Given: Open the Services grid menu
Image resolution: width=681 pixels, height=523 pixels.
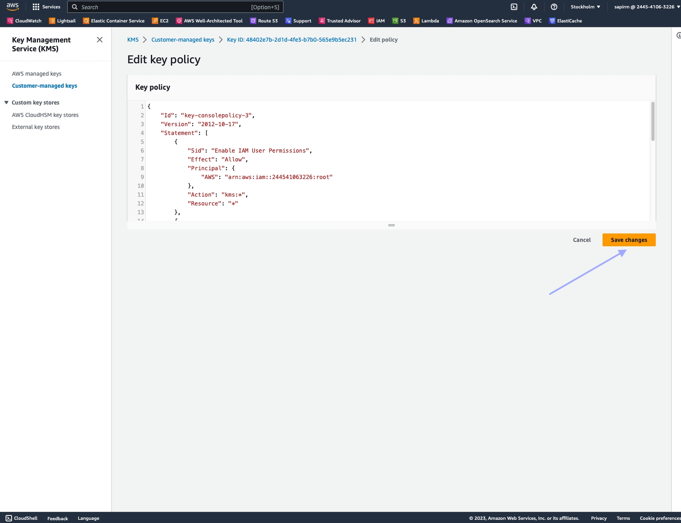Looking at the screenshot, I should tap(46, 7).
